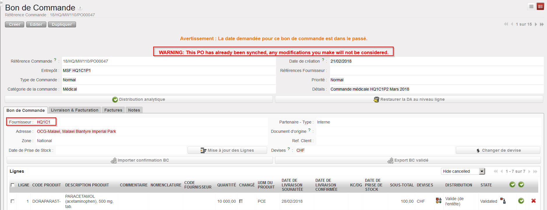Click the Références Fournisseur field

coord(437,70)
